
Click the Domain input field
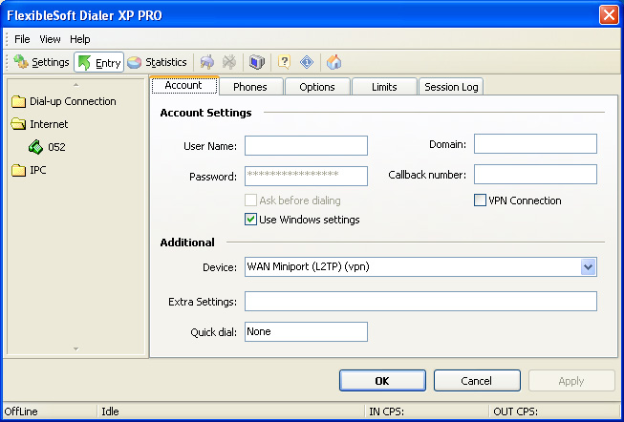(x=535, y=143)
